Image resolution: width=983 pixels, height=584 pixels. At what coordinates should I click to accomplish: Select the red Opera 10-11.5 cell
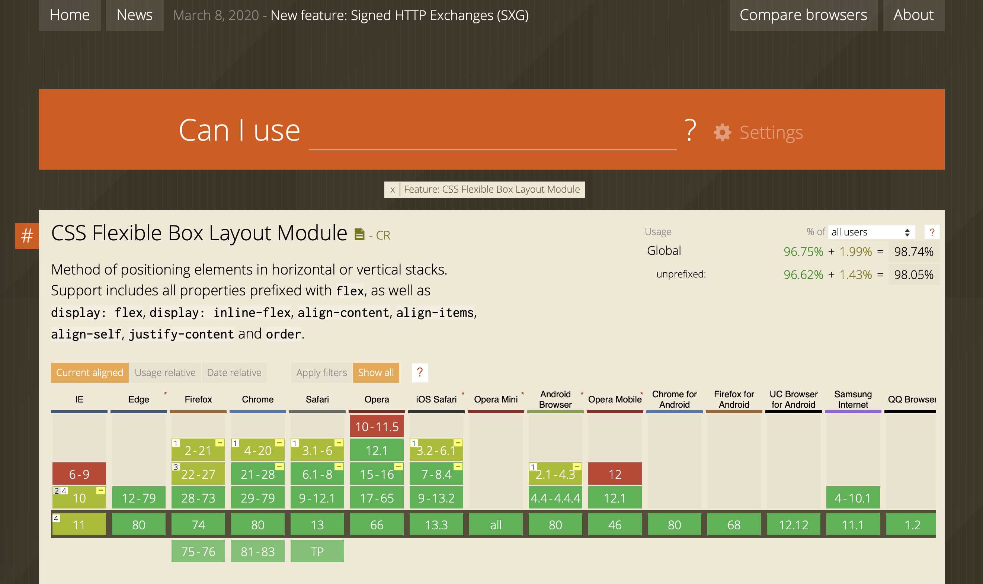tap(377, 426)
